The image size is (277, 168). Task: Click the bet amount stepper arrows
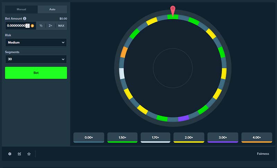28,26
